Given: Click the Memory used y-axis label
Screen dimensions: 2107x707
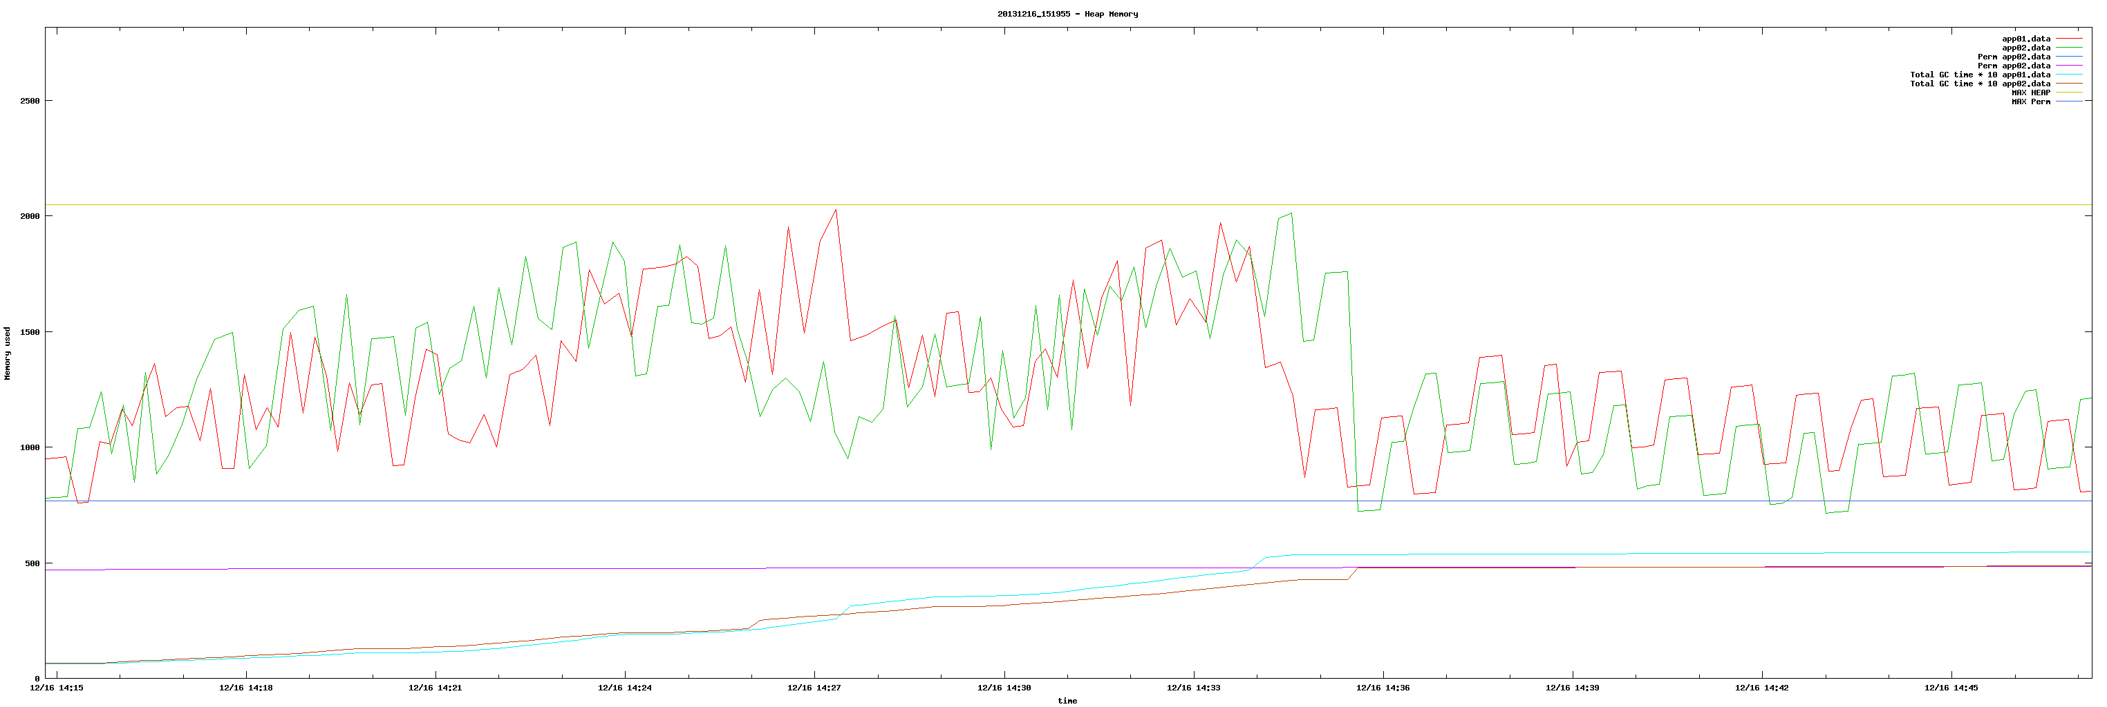Looking at the screenshot, I should tap(8, 353).
